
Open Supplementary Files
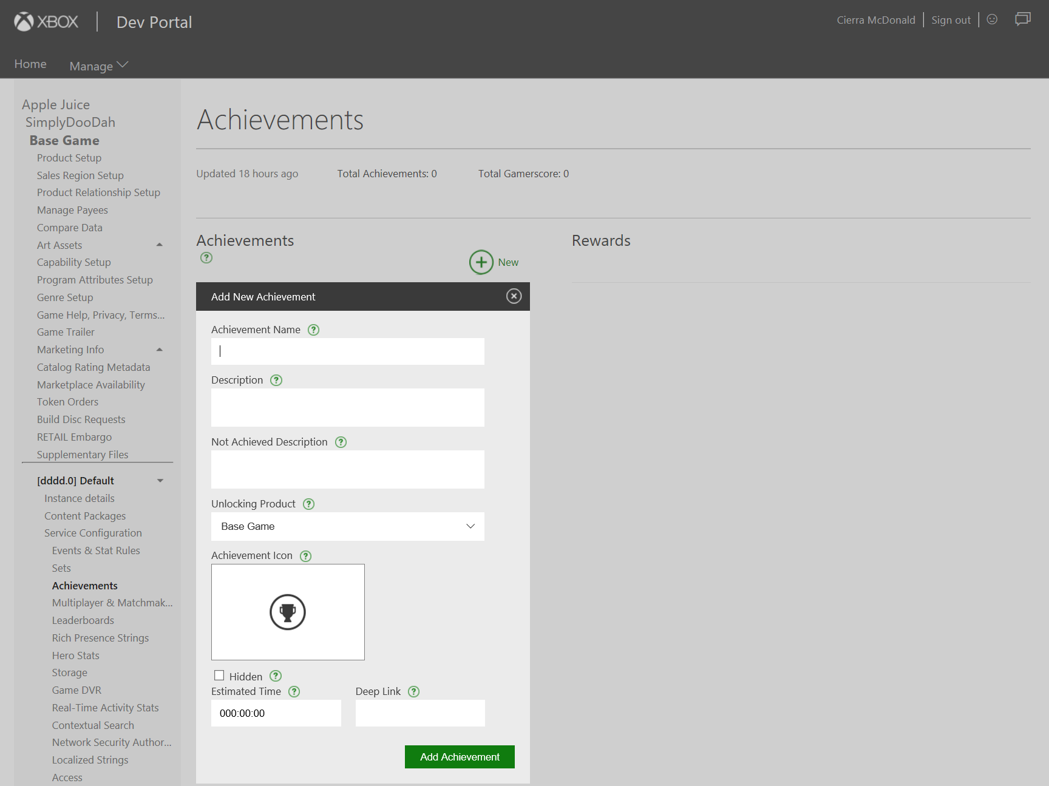[83, 455]
